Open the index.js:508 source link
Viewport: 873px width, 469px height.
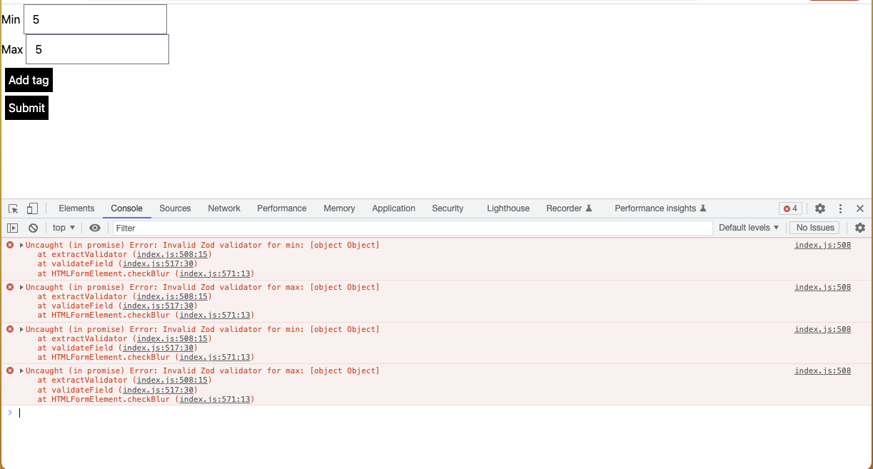tap(821, 245)
